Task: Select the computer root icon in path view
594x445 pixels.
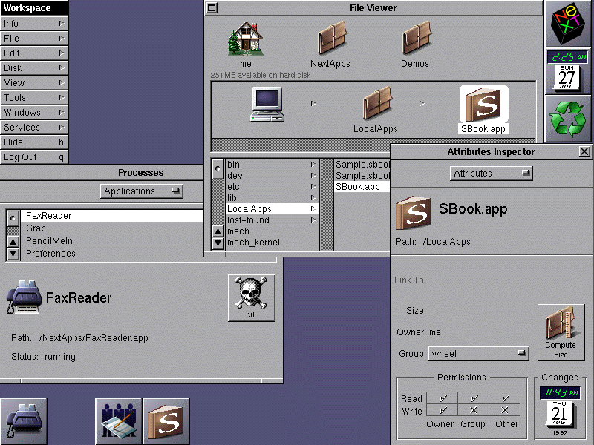Action: click(267, 104)
